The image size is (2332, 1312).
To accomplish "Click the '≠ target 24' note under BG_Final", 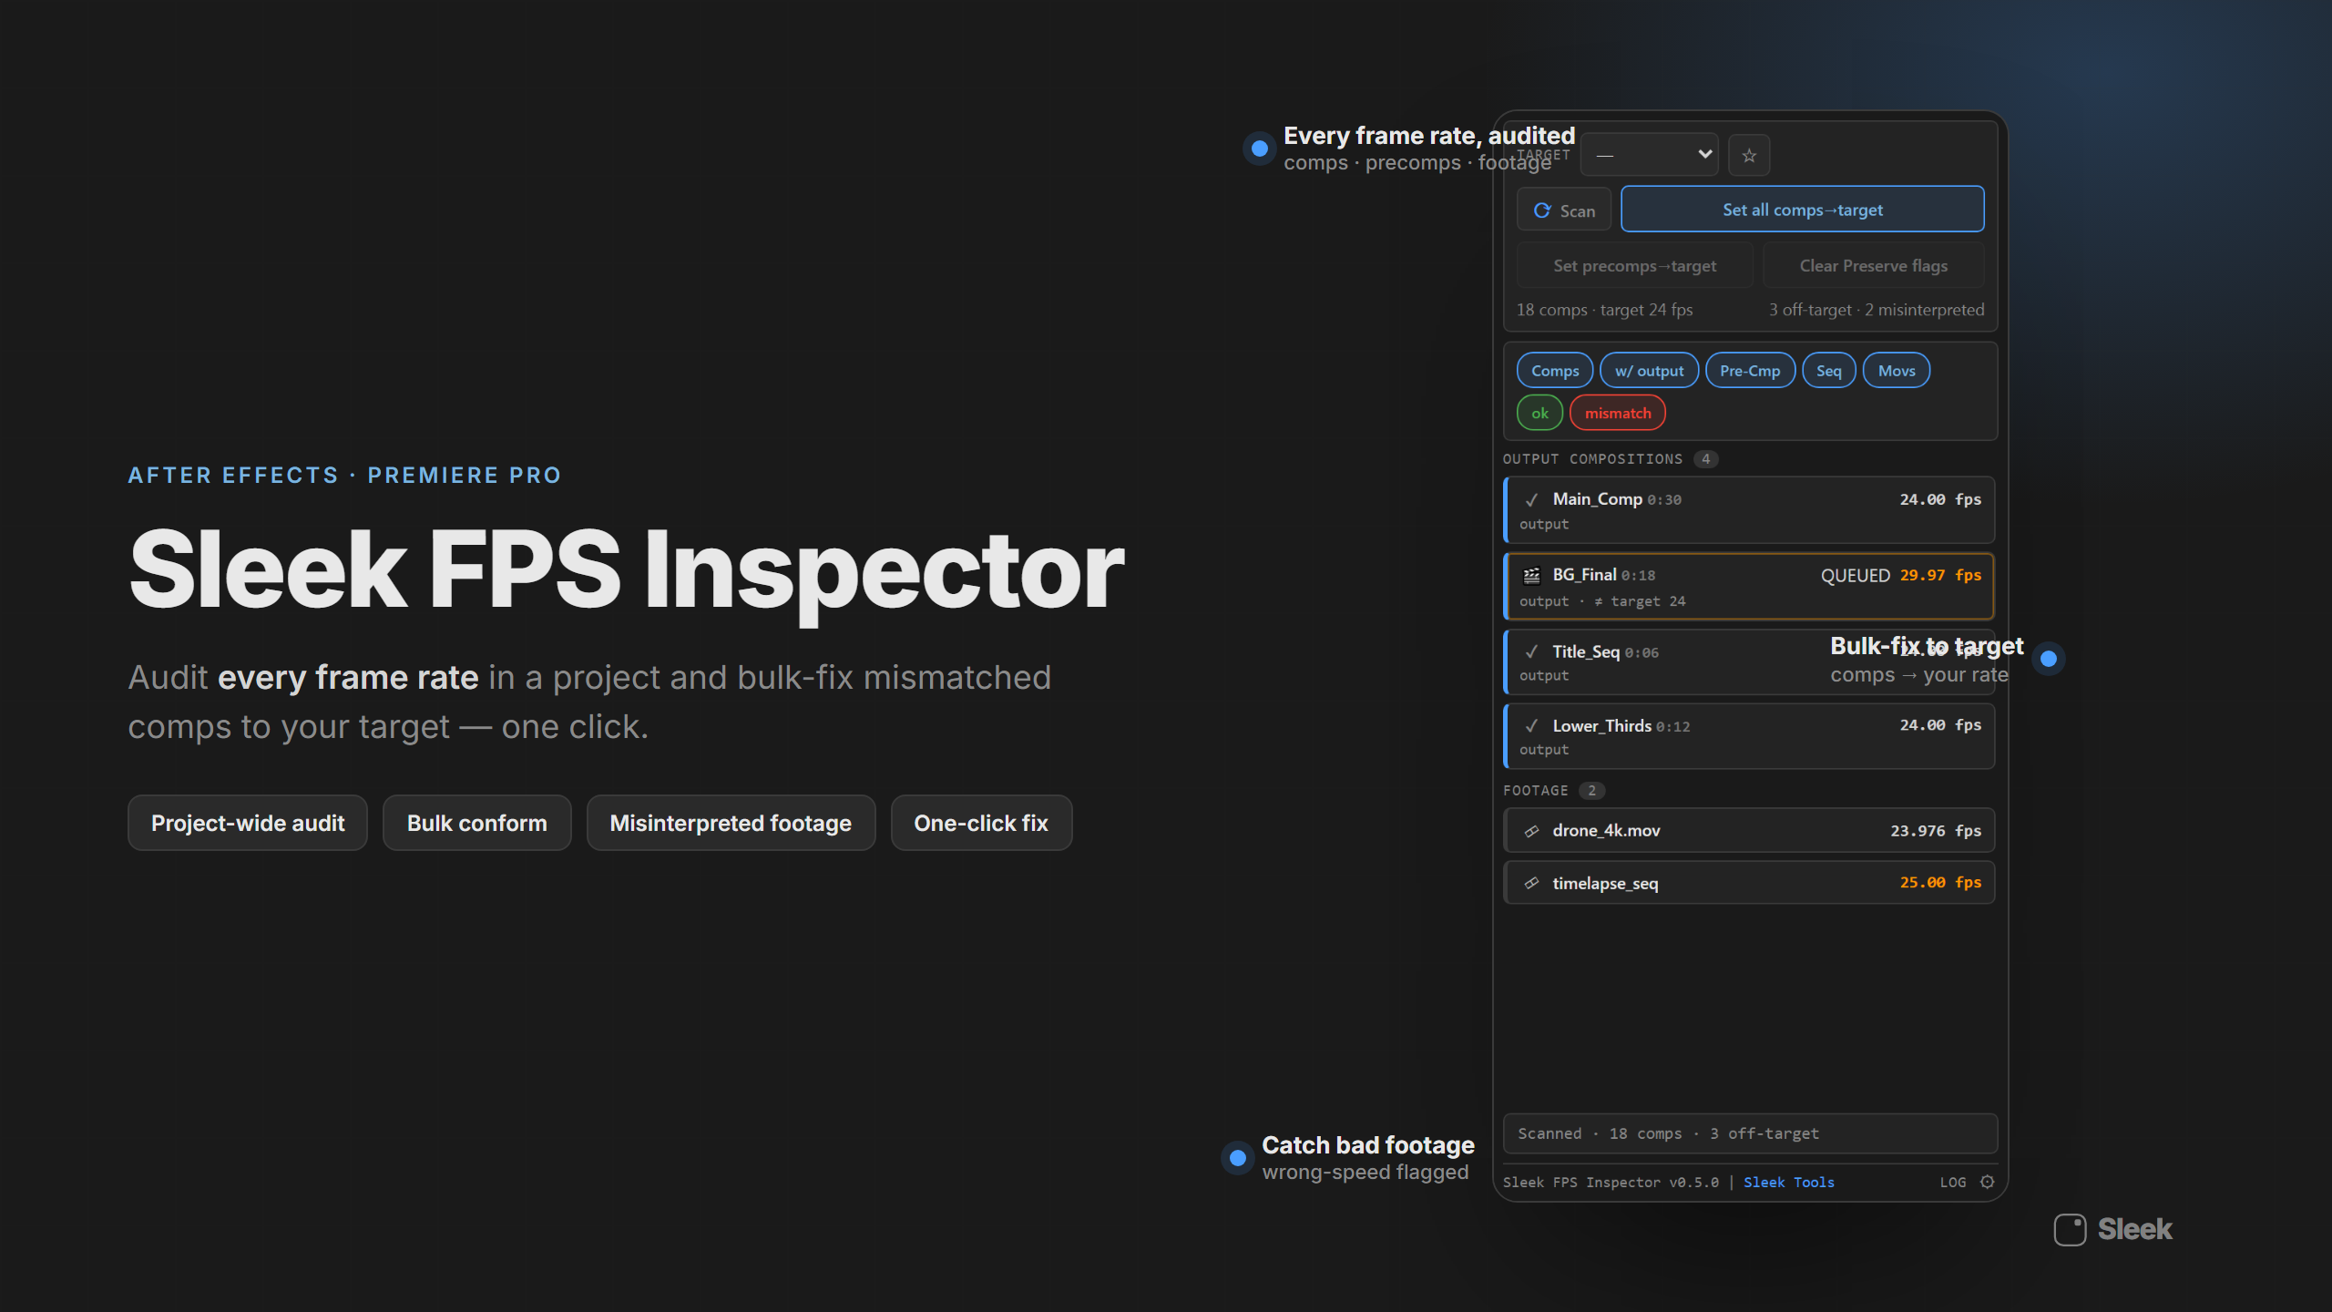I will tap(1640, 601).
